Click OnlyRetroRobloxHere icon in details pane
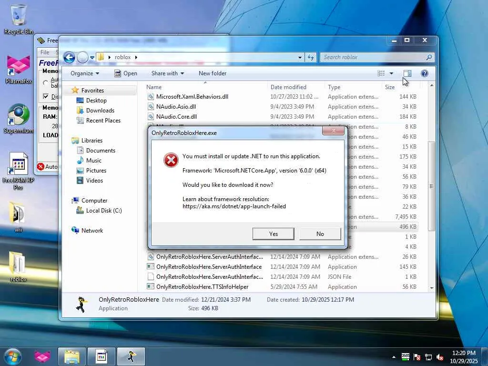488x366 pixels. click(x=81, y=304)
